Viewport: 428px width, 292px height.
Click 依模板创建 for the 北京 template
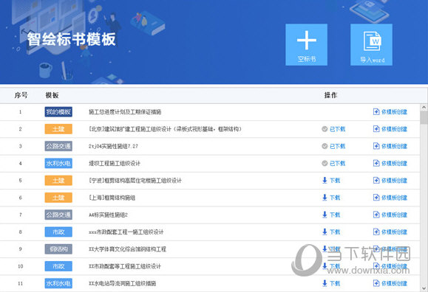click(x=390, y=129)
